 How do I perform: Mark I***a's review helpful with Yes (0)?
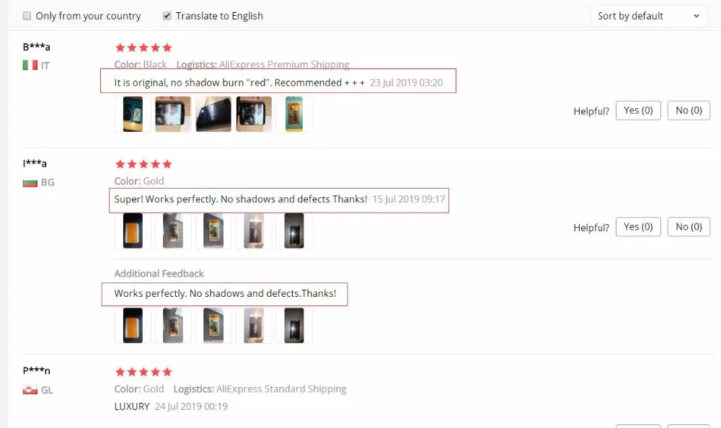pyautogui.click(x=638, y=227)
